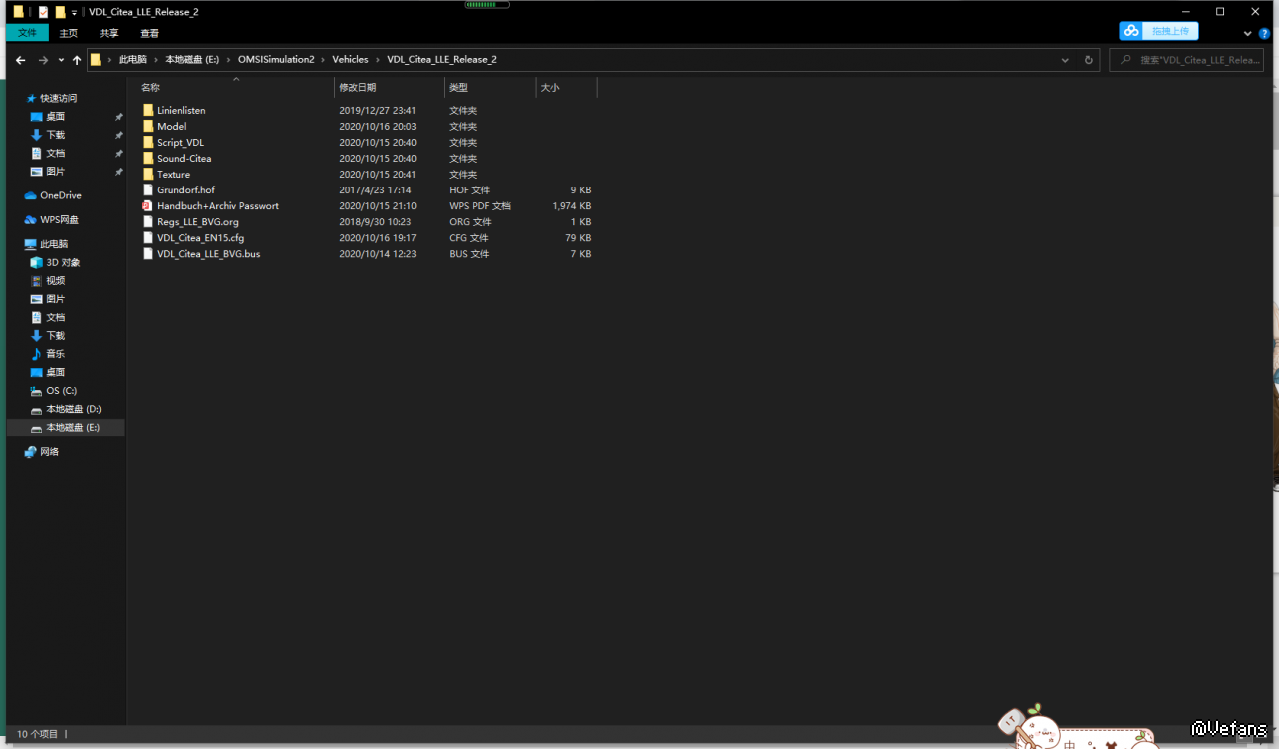Image resolution: width=1279 pixels, height=749 pixels.
Task: Expand the chevron after 此电脑 in address bar
Action: tap(156, 60)
